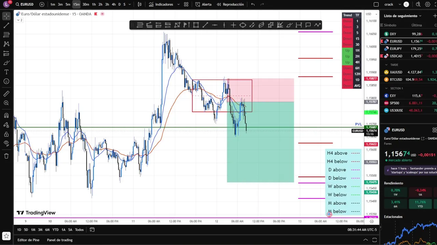Toggle stay-in-drawing-mode pencil lock
This screenshot has height=245, width=437.
pyautogui.click(x=6, y=125)
